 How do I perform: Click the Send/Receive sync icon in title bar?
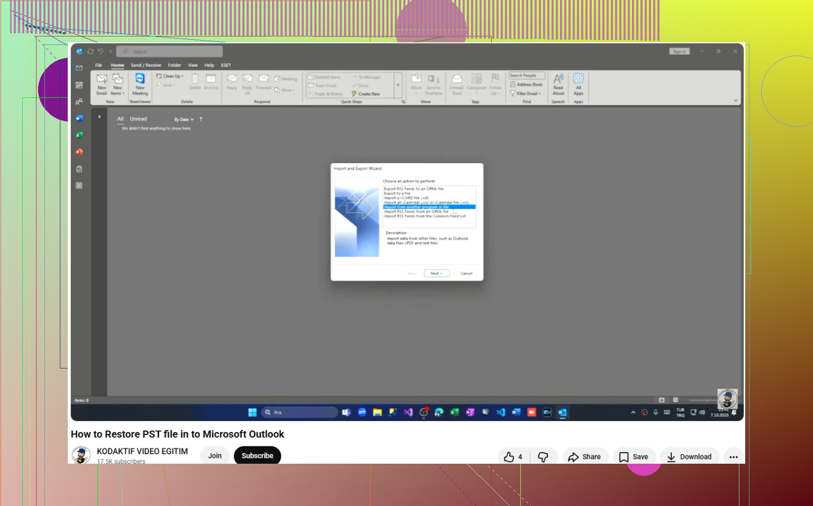tap(90, 51)
